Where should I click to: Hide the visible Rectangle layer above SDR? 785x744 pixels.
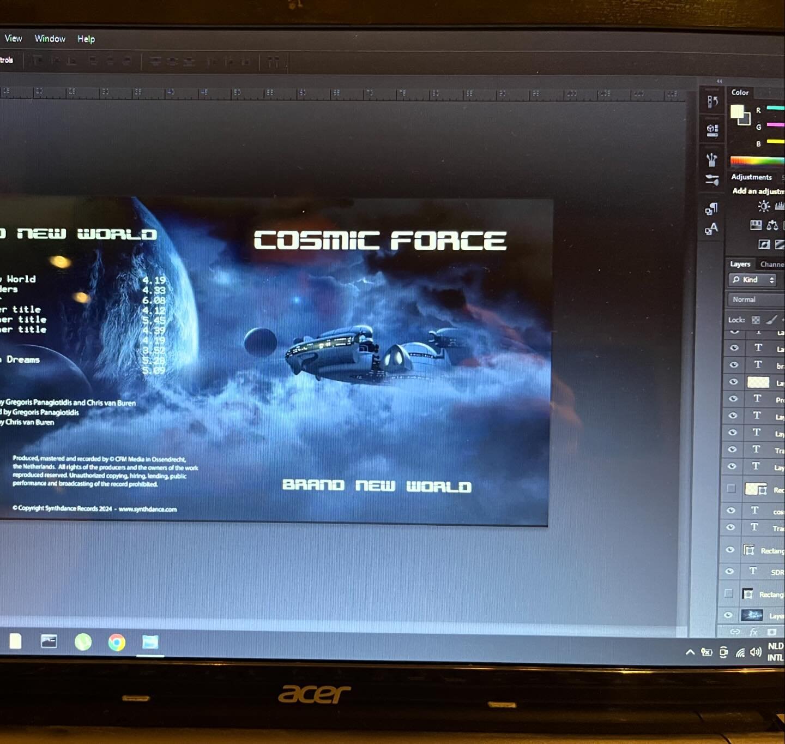tap(730, 550)
